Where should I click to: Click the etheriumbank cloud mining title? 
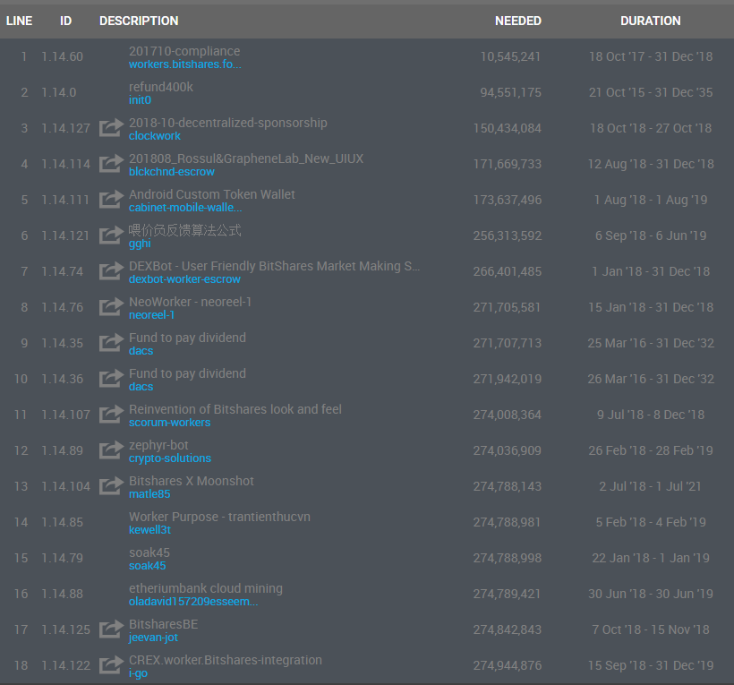coord(206,588)
